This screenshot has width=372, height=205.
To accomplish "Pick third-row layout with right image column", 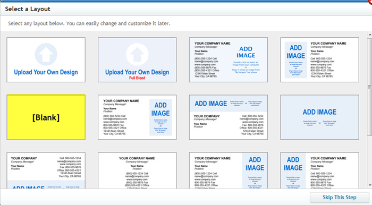I will [x=229, y=170].
